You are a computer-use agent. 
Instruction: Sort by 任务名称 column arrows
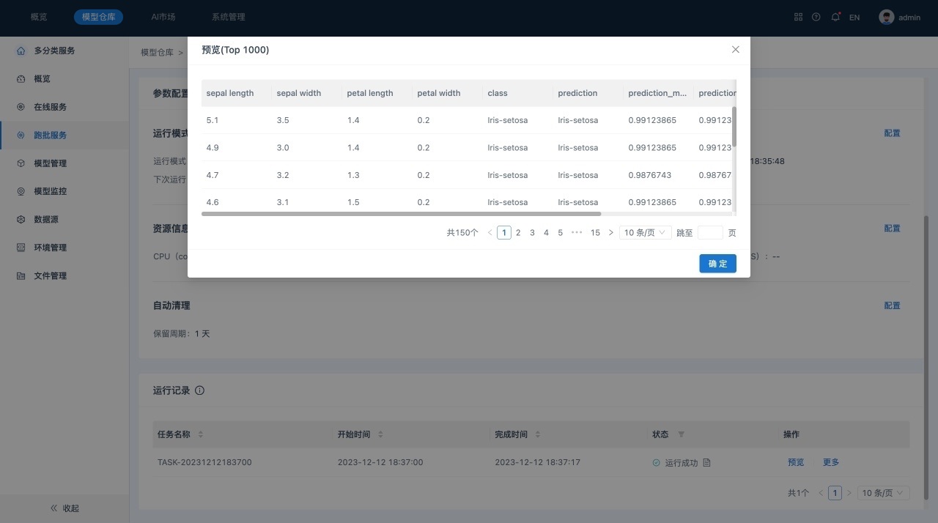coord(201,434)
